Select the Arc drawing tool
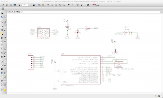Screen dimensions: 163x98 tap(5, 66)
